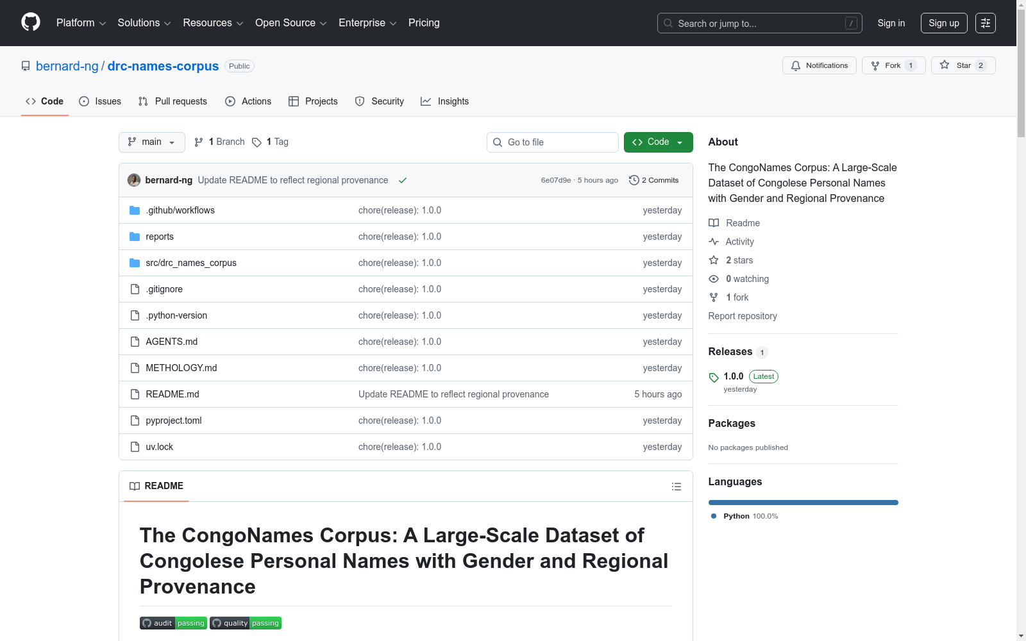
Task: Open the GitHub home logo
Action: click(31, 22)
